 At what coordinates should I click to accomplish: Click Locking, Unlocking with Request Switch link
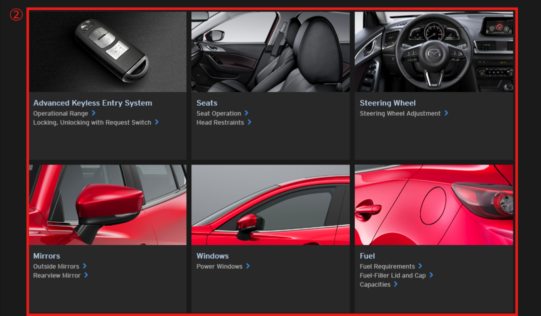coord(92,123)
